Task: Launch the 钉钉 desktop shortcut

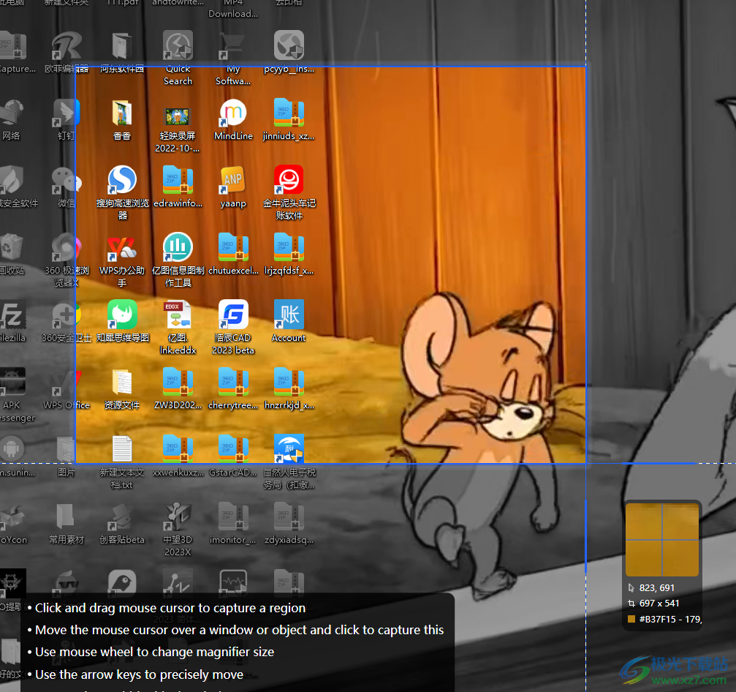Action: click(x=67, y=113)
